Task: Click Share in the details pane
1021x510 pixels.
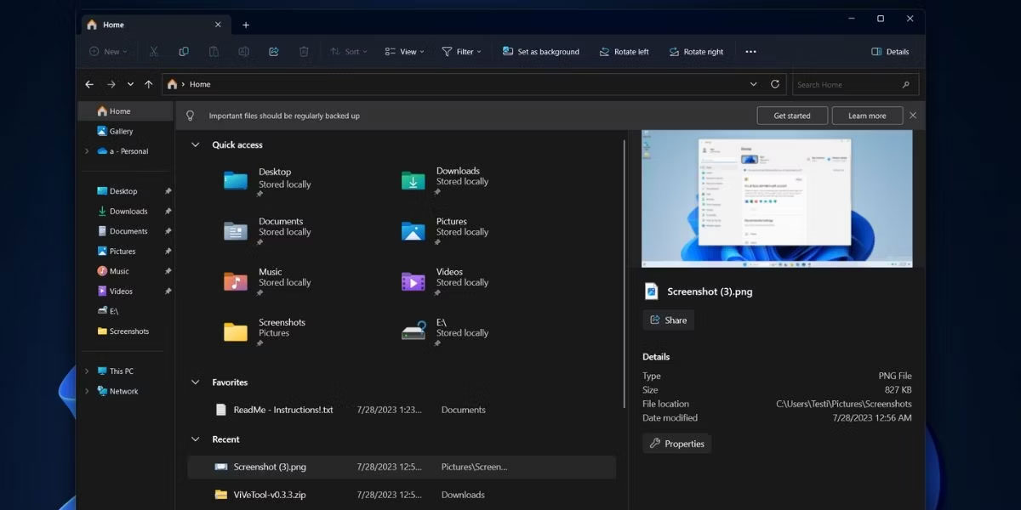Action: tap(668, 320)
